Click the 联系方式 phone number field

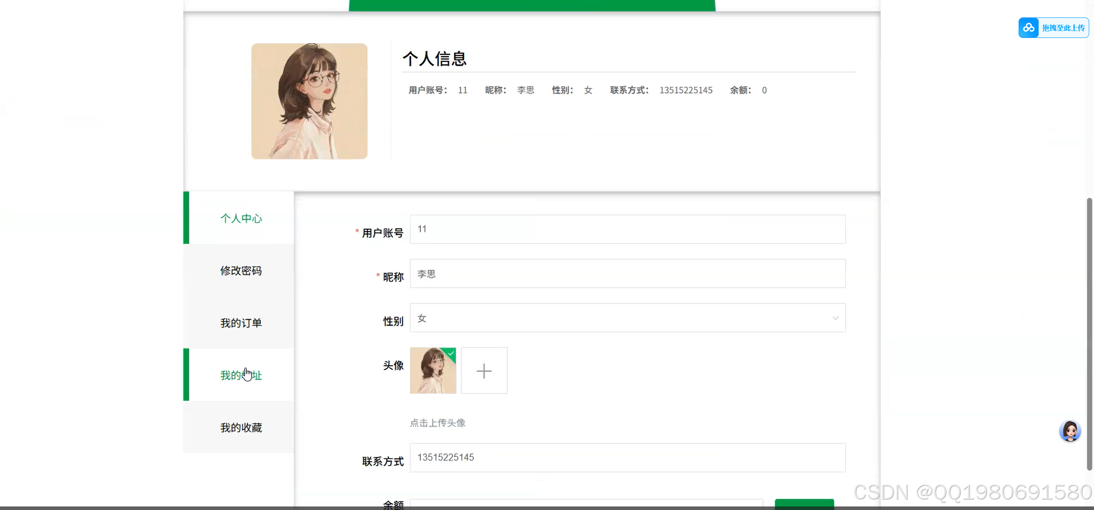(627, 457)
